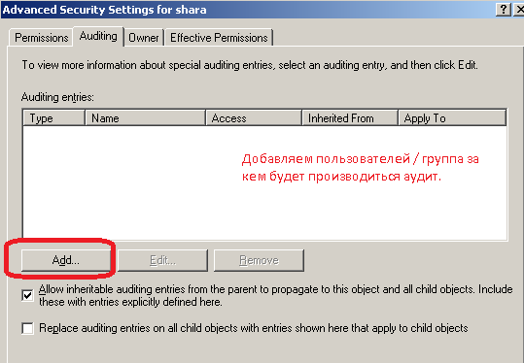Click the greyed-out Edit... button
Image resolution: width=524 pixels, height=363 pixels.
162,260
